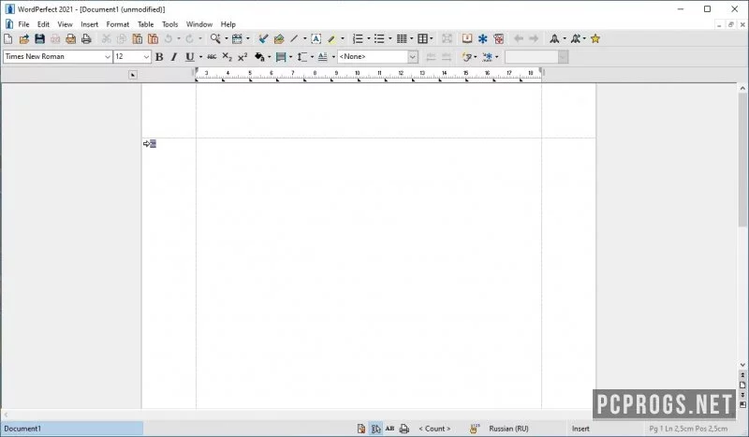This screenshot has width=749, height=437.
Task: Click the Zoom magnifier icon
Action: click(215, 39)
